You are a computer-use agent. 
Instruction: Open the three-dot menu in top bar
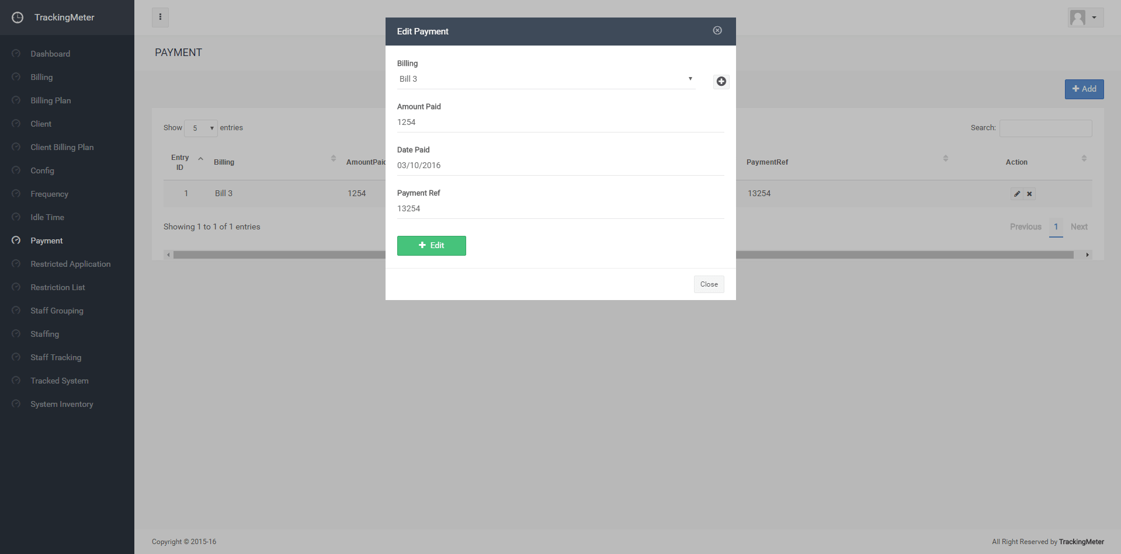(x=160, y=18)
